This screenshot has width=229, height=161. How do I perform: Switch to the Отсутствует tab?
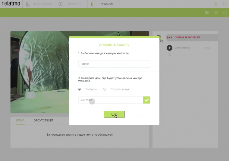point(43,121)
